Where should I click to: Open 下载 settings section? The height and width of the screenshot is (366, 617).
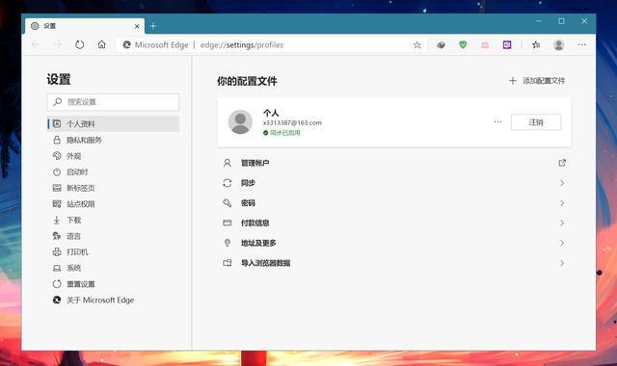tap(113, 221)
